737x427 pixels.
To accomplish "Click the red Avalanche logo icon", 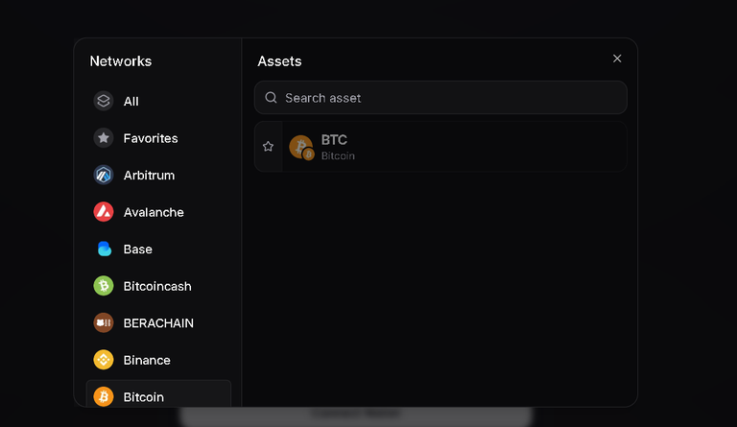I will 104,212.
